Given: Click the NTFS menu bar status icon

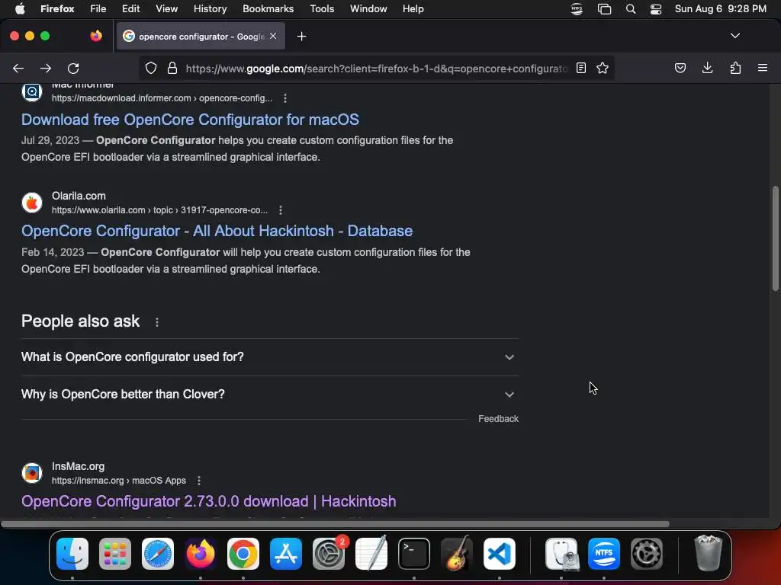Looking at the screenshot, I should pos(577,9).
